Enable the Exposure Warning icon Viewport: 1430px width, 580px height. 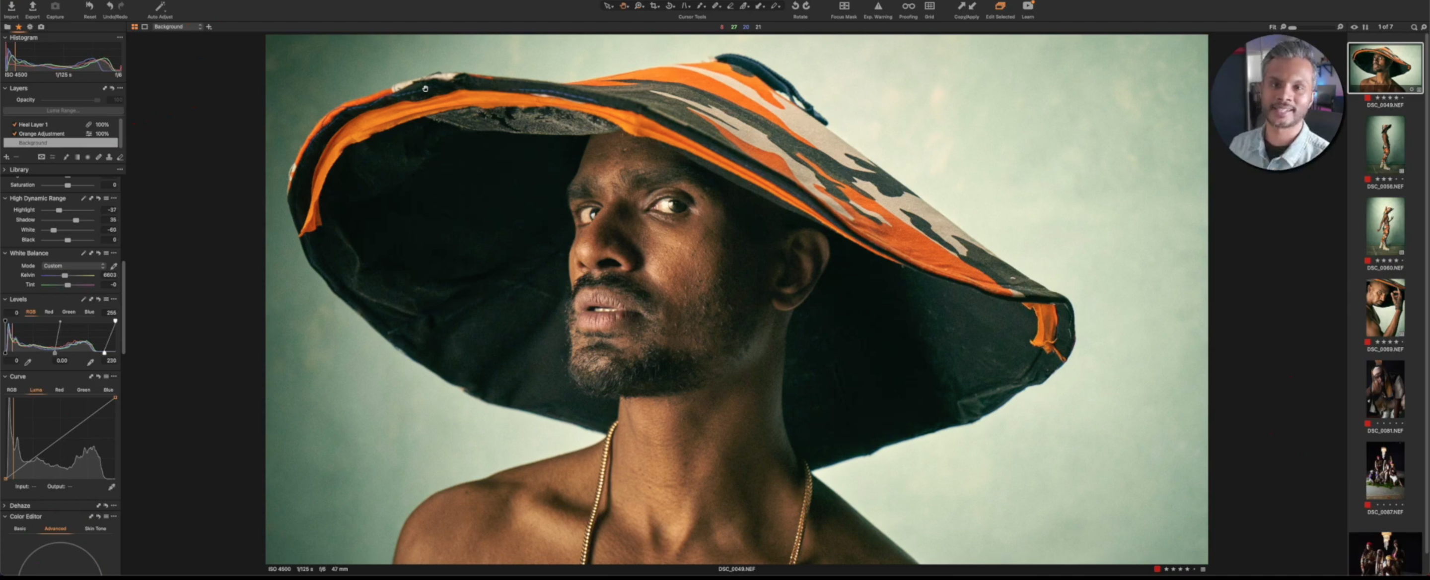pos(878,6)
